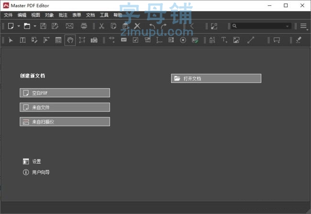Open the 文档 menu
This screenshot has width=311, height=214.
click(x=90, y=15)
